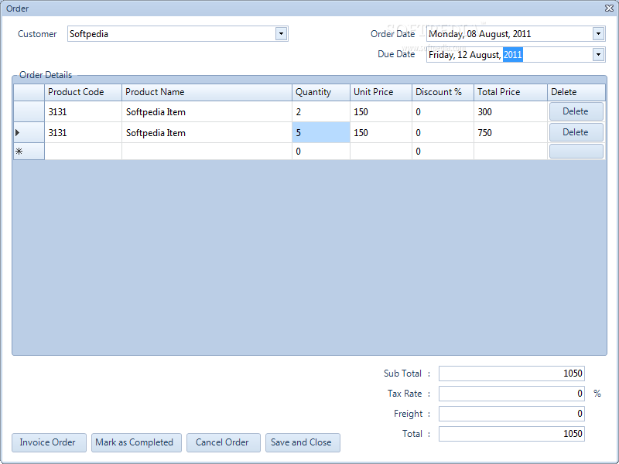Click Unit Price 150 in quantity 2 row

click(381, 111)
